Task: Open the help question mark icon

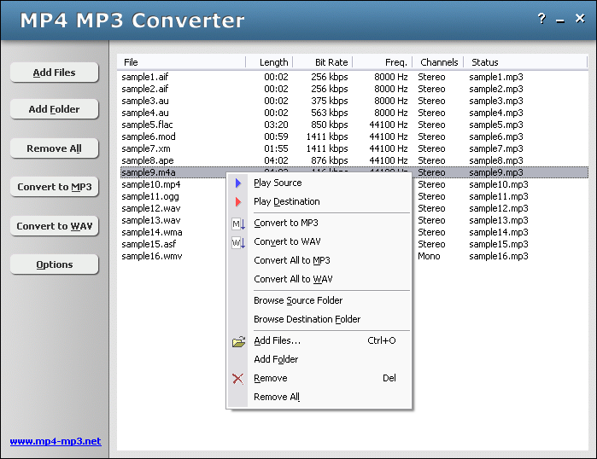Action: coord(541,19)
